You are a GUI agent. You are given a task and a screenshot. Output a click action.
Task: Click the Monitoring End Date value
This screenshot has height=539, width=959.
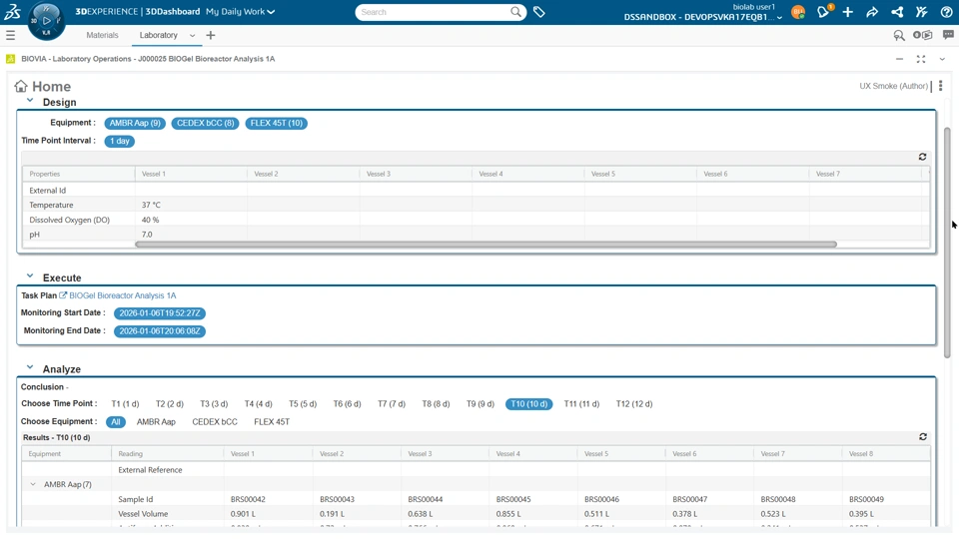click(160, 331)
